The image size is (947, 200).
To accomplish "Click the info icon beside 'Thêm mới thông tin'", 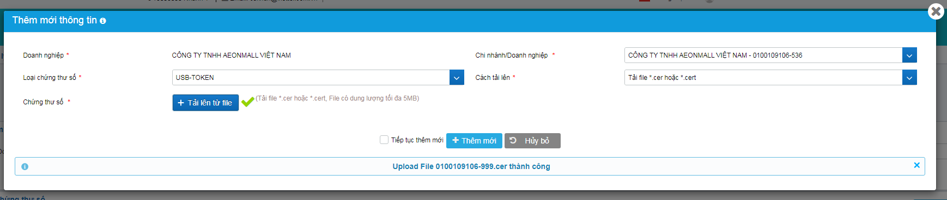I will pos(103,21).
